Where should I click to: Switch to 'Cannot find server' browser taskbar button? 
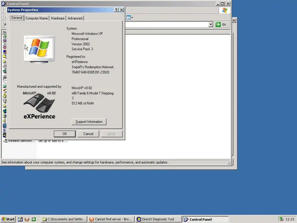[x=111, y=220]
